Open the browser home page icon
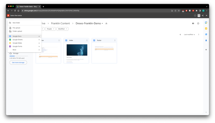Image resolution: width=215 pixels, height=123 pixels. 18,11
